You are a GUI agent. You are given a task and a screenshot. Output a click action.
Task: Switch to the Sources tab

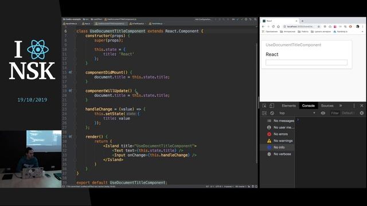[327, 106]
